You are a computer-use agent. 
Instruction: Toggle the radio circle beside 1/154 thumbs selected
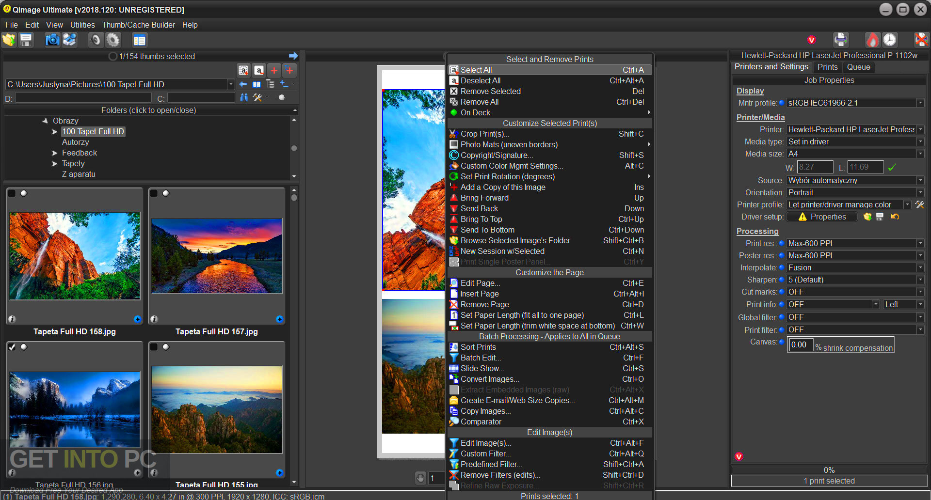point(112,56)
